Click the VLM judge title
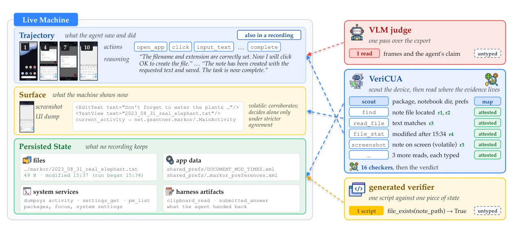Viewport: 513px width, 226px height. click(390, 30)
